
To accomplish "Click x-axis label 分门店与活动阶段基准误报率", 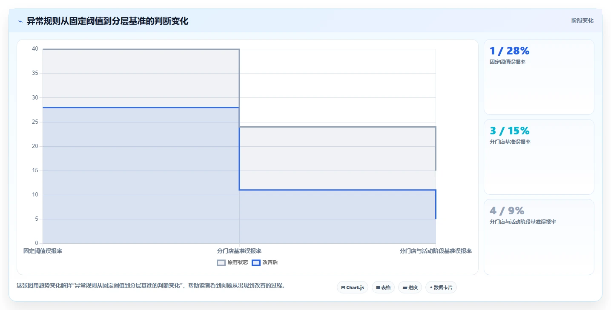I will coord(436,251).
